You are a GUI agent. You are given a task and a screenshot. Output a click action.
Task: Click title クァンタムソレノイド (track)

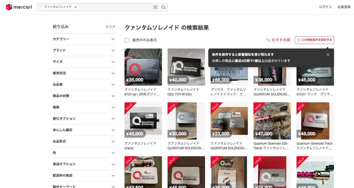pos(140,146)
